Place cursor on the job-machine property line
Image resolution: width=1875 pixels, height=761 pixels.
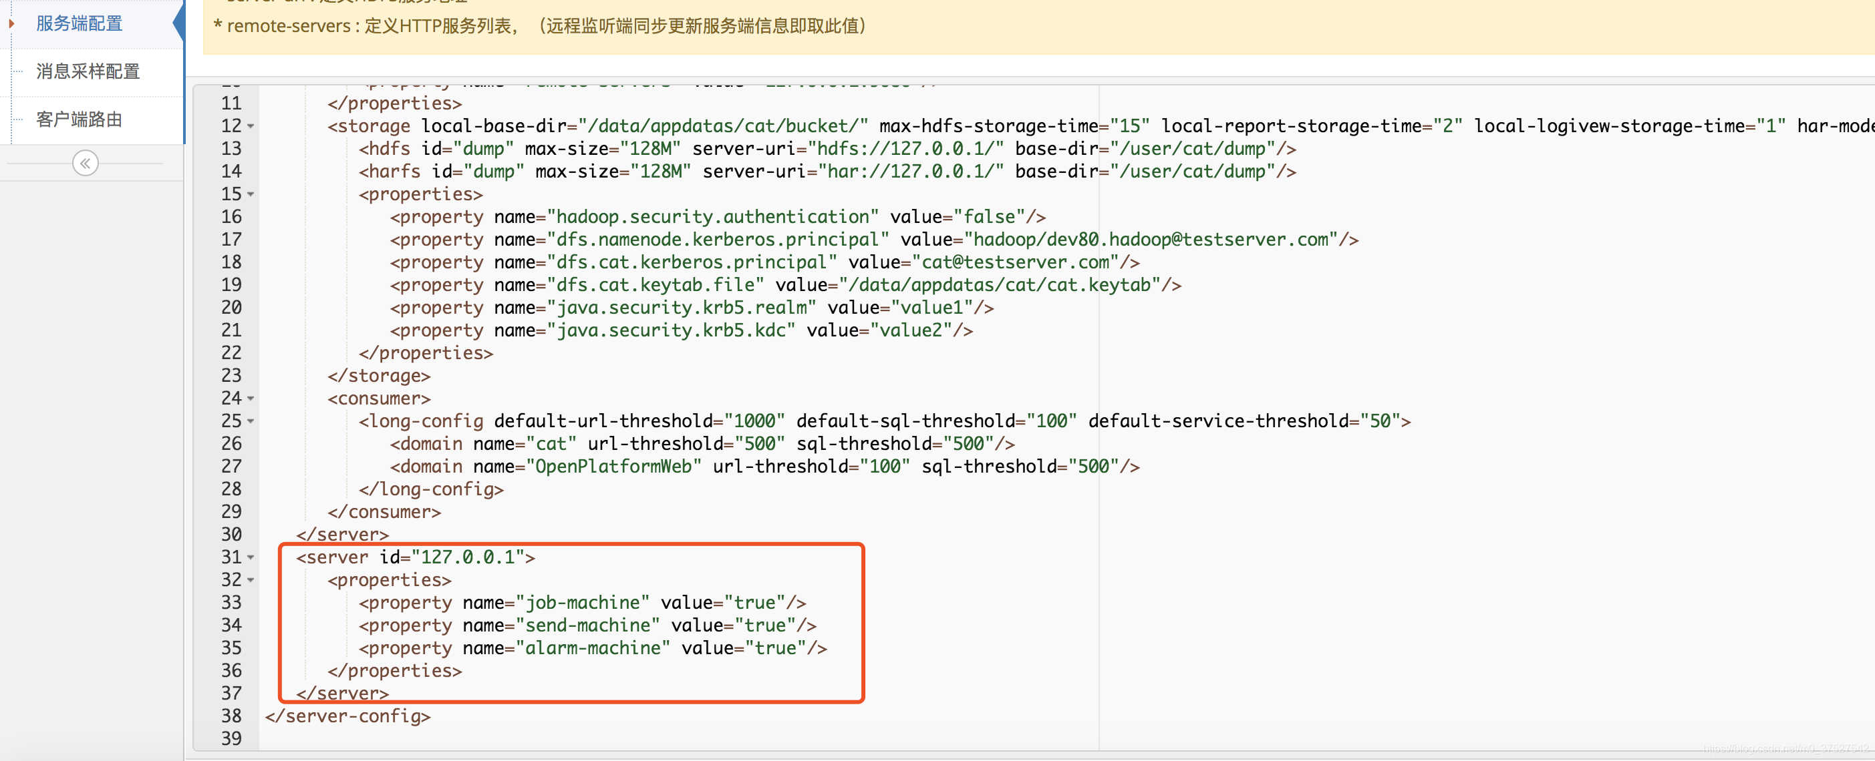582,603
